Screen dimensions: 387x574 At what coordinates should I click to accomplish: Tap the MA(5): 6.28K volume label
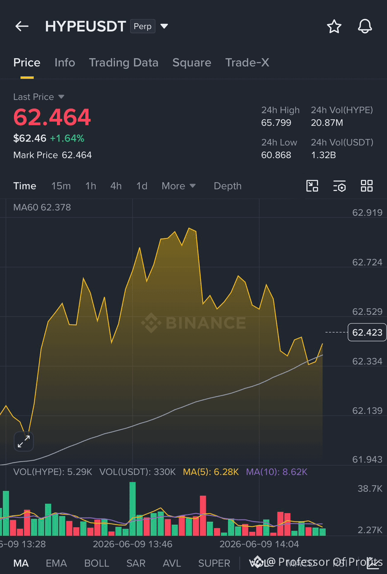(x=211, y=472)
